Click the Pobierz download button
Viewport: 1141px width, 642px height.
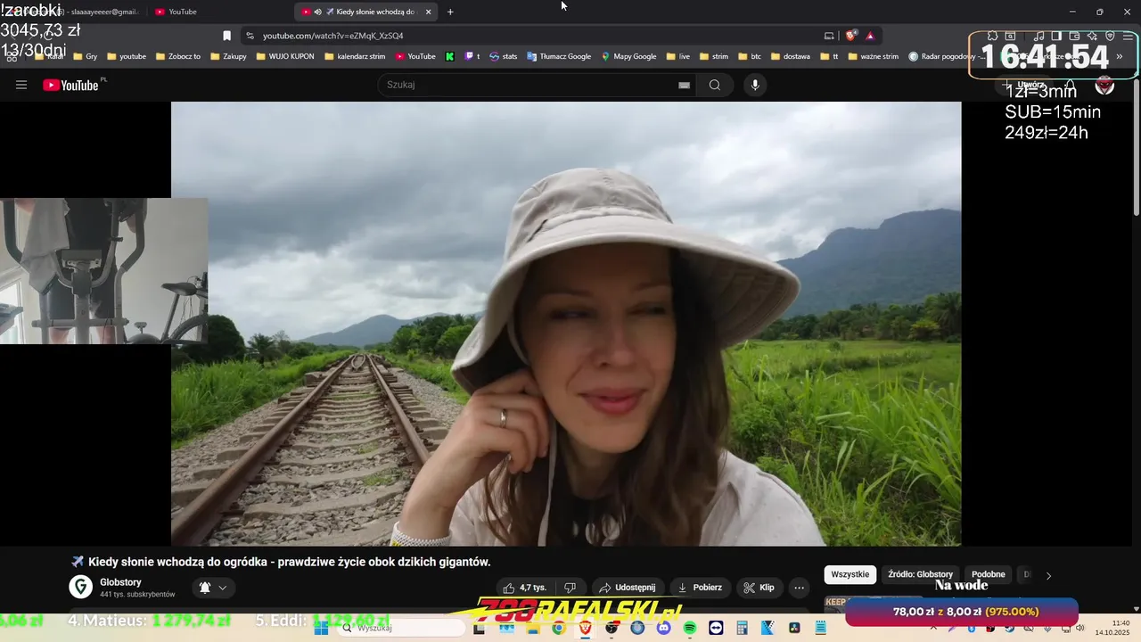(700, 588)
